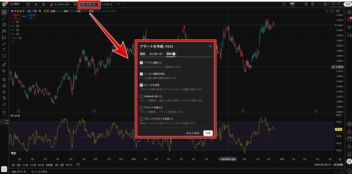Open the Indicators menu in top toolbar
Viewport: 352px width, 174px height.
(x=60, y=4)
